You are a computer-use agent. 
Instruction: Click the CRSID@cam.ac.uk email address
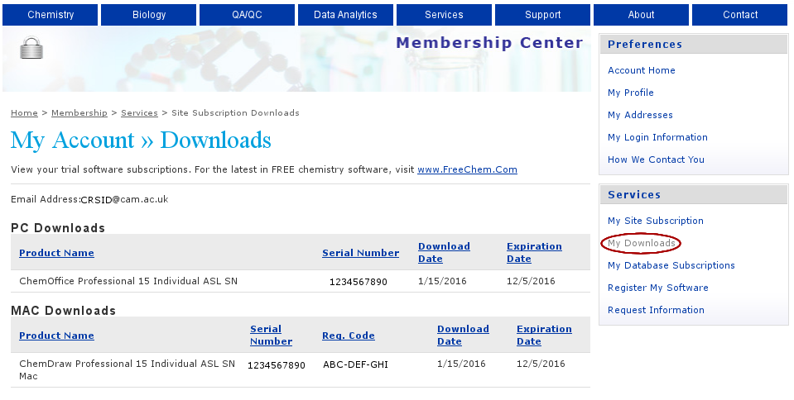[x=124, y=199]
